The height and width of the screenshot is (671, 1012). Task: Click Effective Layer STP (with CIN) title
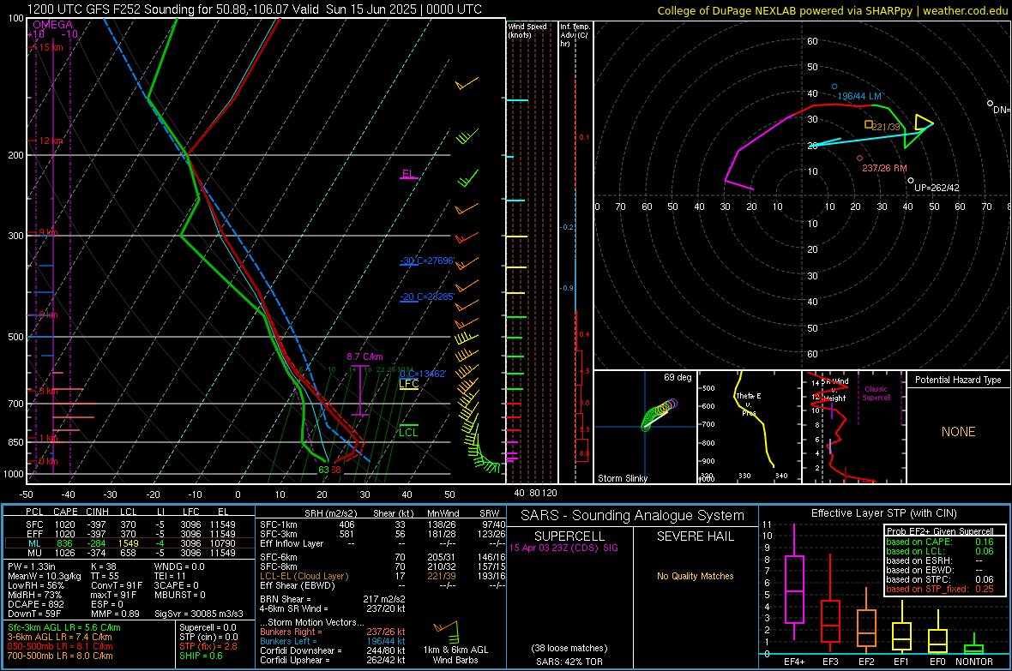pos(883,513)
